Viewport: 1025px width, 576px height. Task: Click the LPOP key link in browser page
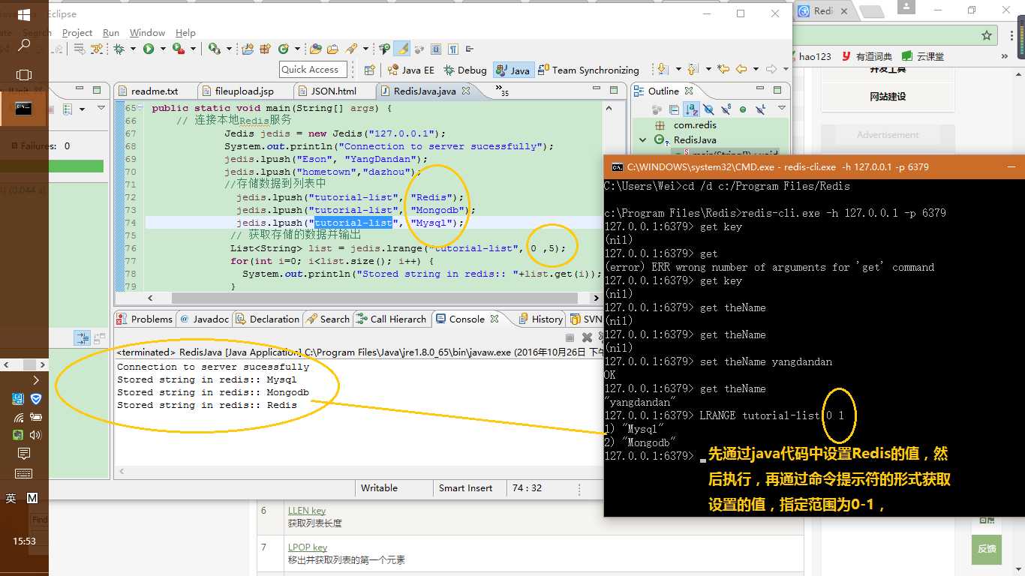(308, 547)
